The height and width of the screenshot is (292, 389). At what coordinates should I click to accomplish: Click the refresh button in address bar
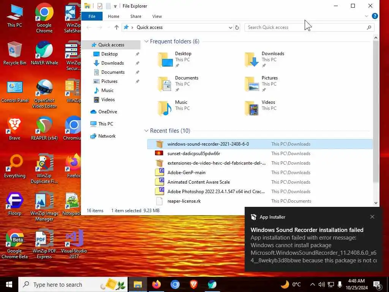(x=237, y=27)
